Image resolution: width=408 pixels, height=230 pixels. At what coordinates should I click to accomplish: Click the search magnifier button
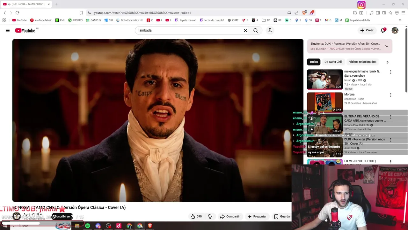coord(256,30)
